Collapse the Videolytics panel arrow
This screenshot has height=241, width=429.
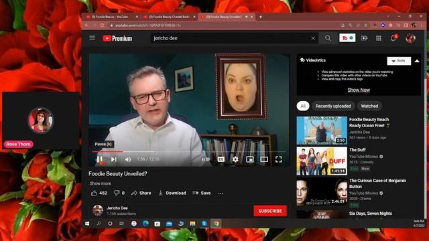[417, 61]
